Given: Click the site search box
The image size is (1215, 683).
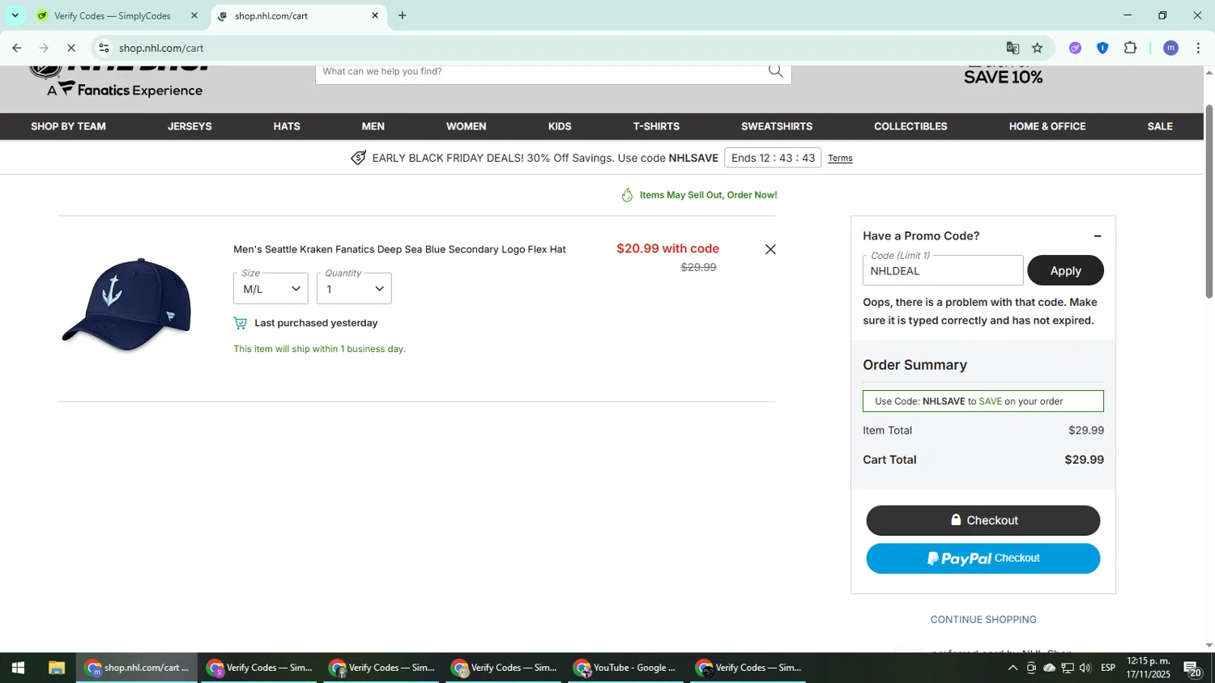Looking at the screenshot, I should pyautogui.click(x=543, y=72).
